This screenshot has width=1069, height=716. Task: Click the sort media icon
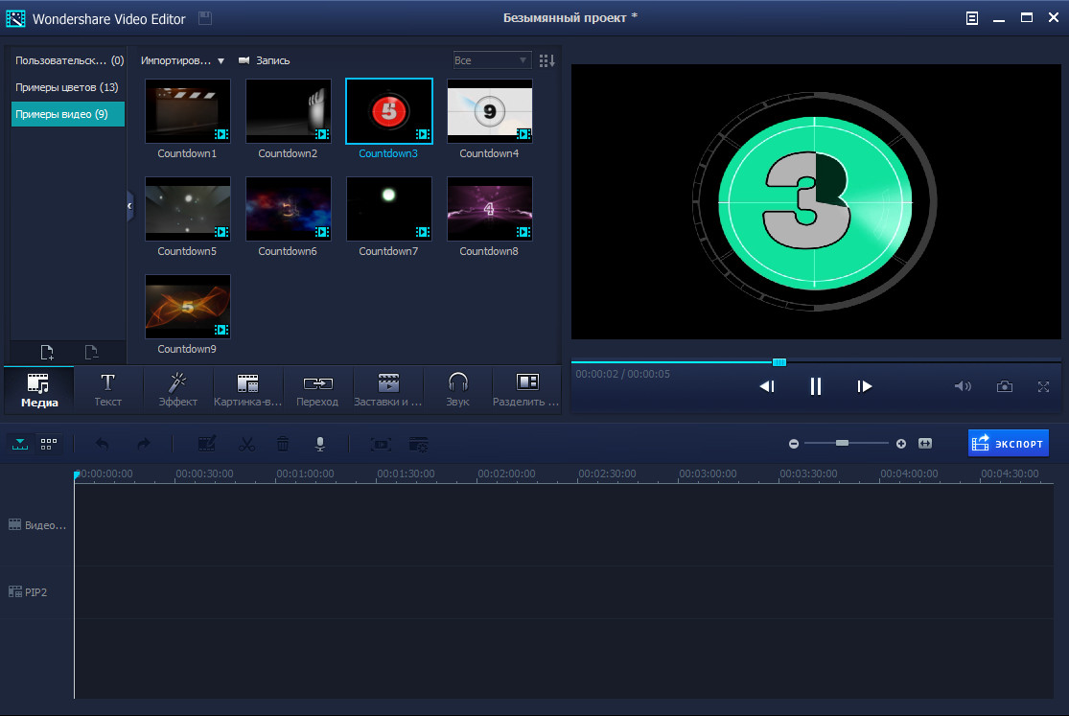click(x=546, y=60)
